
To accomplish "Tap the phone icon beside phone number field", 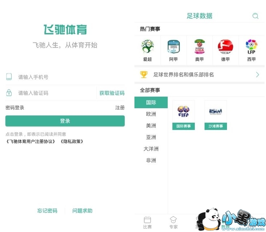I will [x=9, y=77].
